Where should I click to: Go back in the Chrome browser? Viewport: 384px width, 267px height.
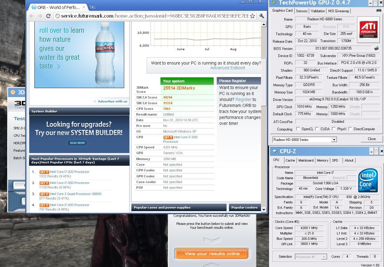click(32, 16)
